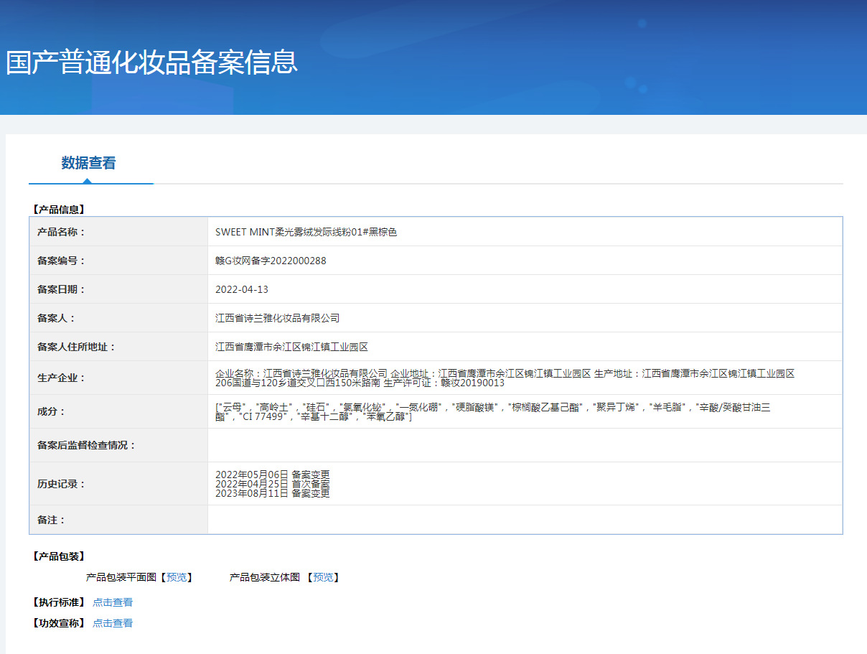Image resolution: width=867 pixels, height=654 pixels.
Task: Click the 【功效宣称】 label
Action: point(60,623)
